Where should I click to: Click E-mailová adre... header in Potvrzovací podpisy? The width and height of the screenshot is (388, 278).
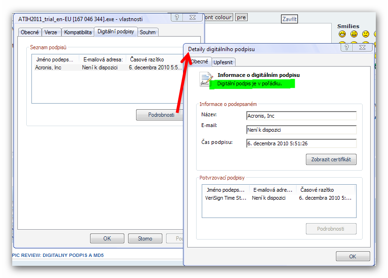(273, 190)
